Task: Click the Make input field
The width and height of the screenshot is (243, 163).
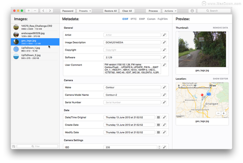Action: [132, 87]
